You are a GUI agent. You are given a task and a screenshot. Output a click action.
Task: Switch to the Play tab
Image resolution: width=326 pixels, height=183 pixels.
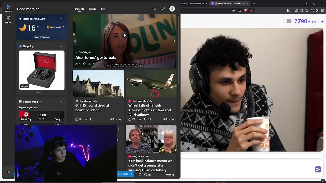tap(103, 9)
